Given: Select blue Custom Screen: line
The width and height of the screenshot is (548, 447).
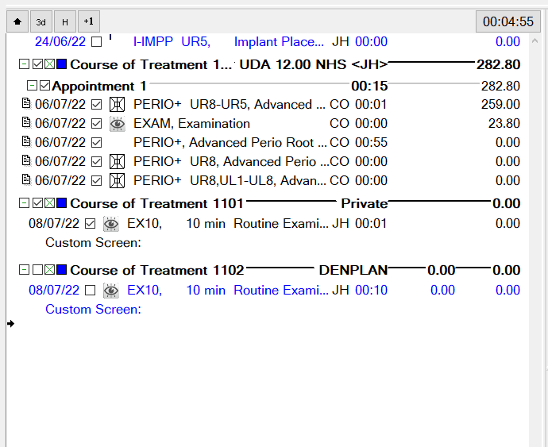Looking at the screenshot, I should pyautogui.click(x=93, y=310).
